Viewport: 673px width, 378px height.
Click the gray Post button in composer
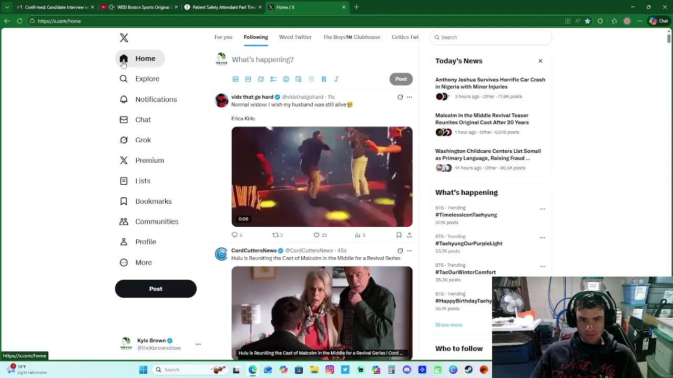[401, 79]
